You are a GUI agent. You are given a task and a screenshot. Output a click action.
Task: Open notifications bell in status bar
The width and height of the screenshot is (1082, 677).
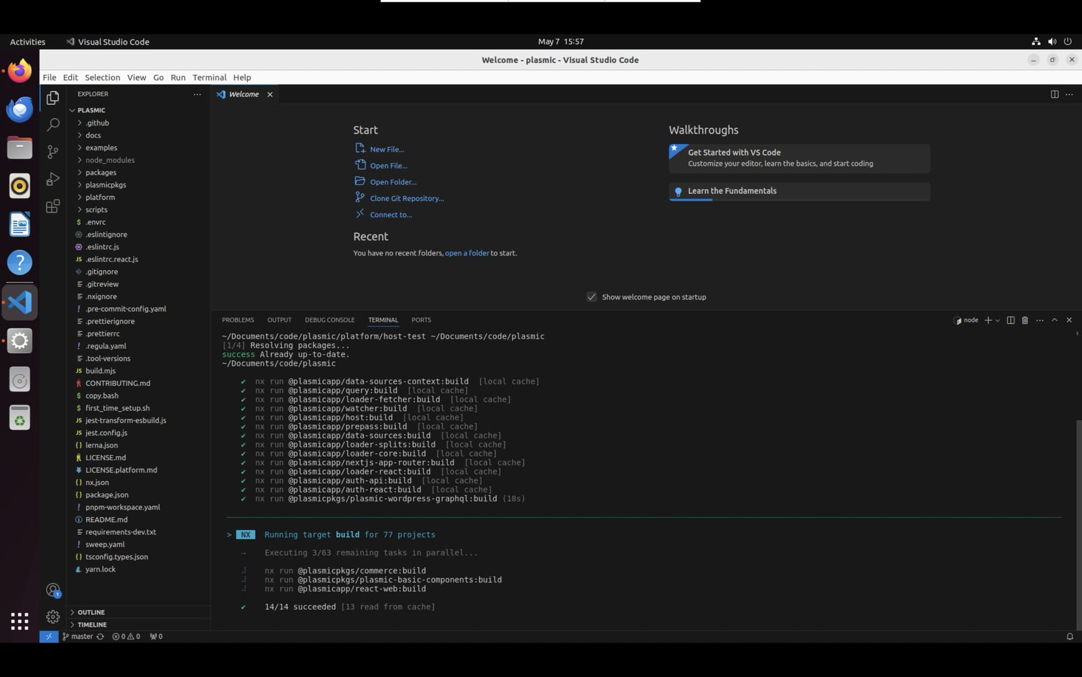(1070, 636)
